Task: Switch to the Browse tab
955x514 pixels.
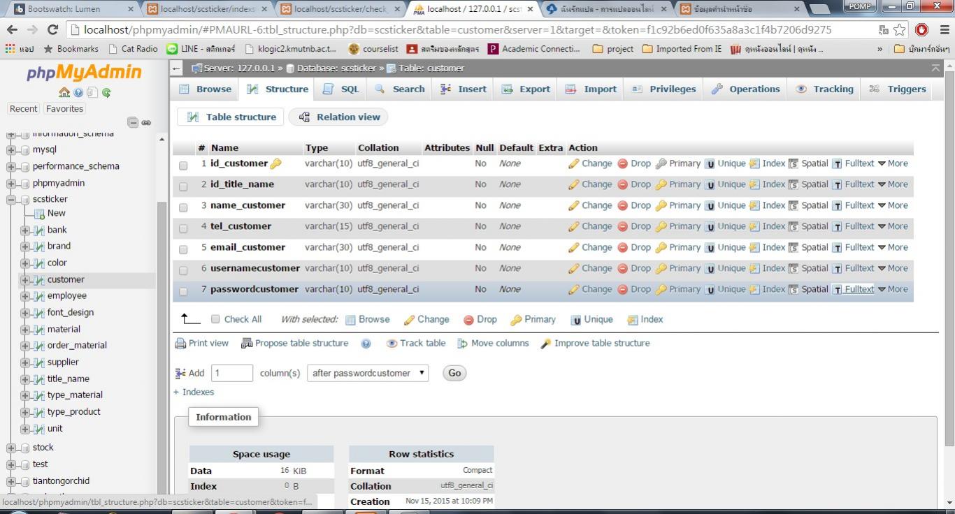Action: pyautogui.click(x=205, y=89)
